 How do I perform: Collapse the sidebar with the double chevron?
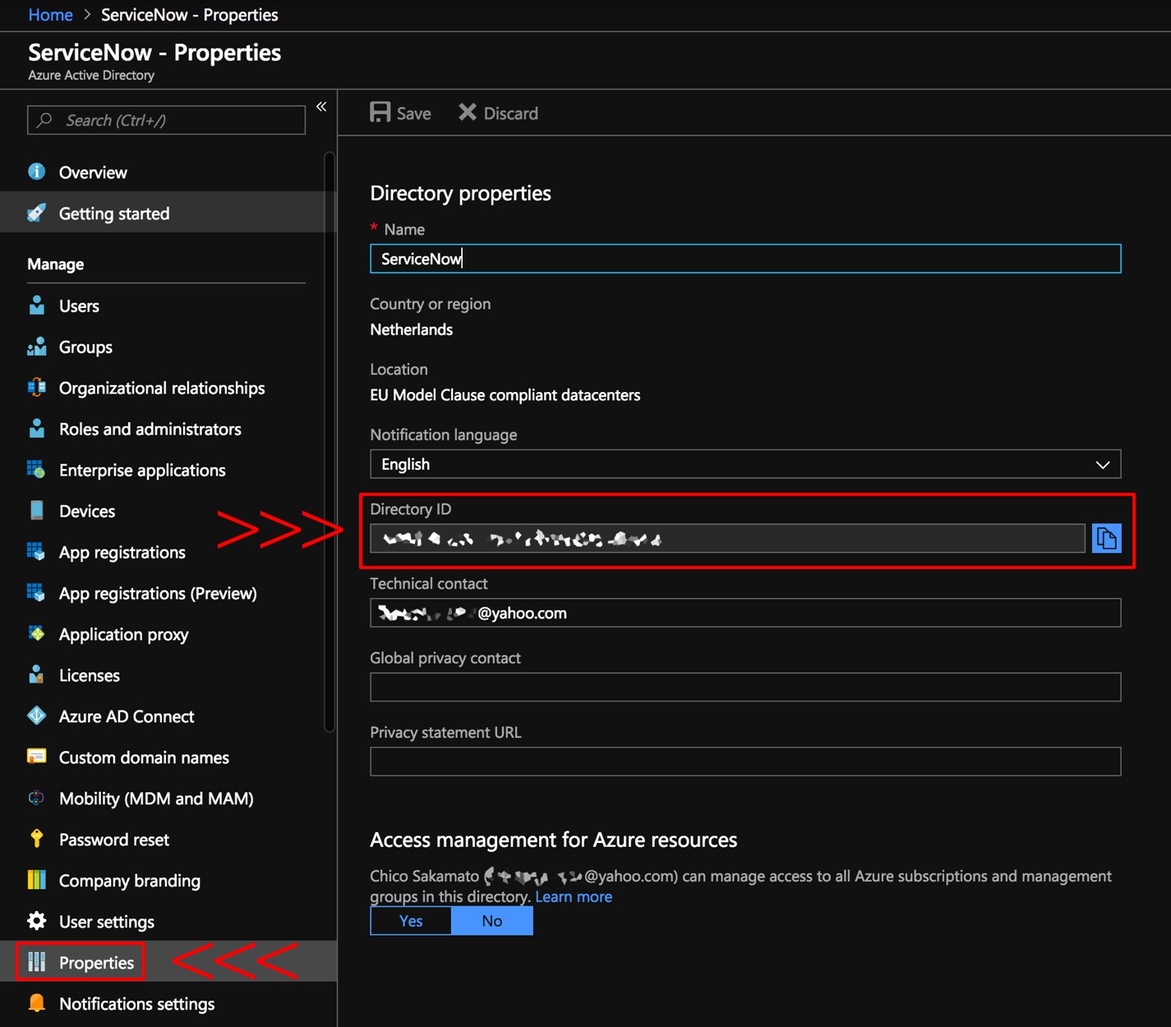(321, 107)
